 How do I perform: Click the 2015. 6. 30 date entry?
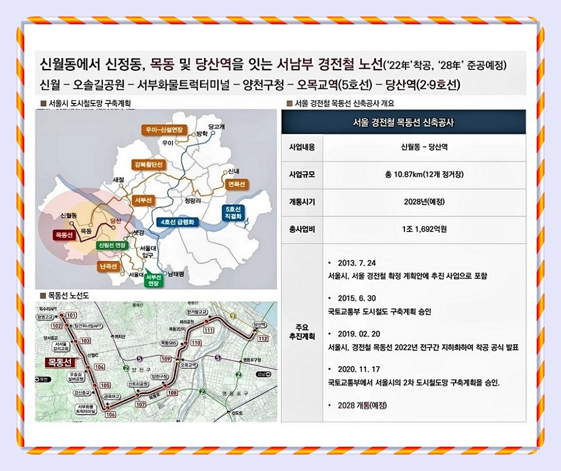[x=357, y=298]
